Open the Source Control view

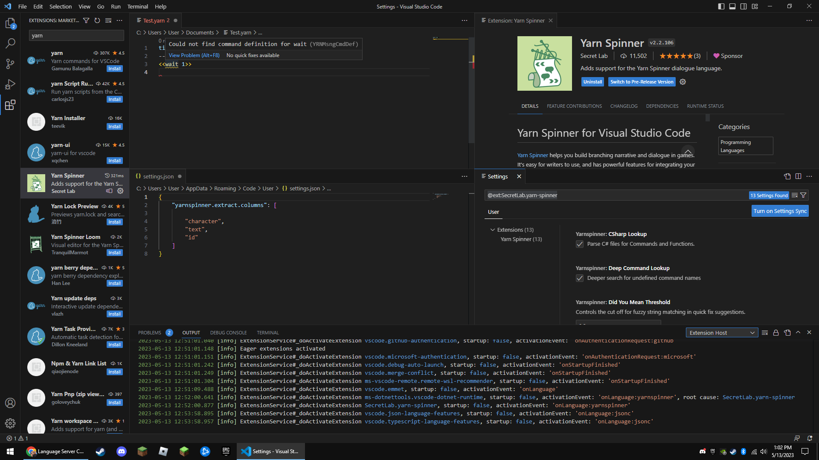tap(11, 63)
